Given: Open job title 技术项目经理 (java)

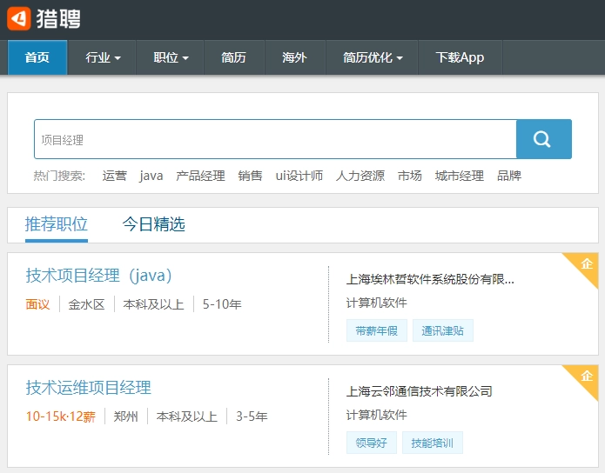Looking at the screenshot, I should tap(98, 276).
